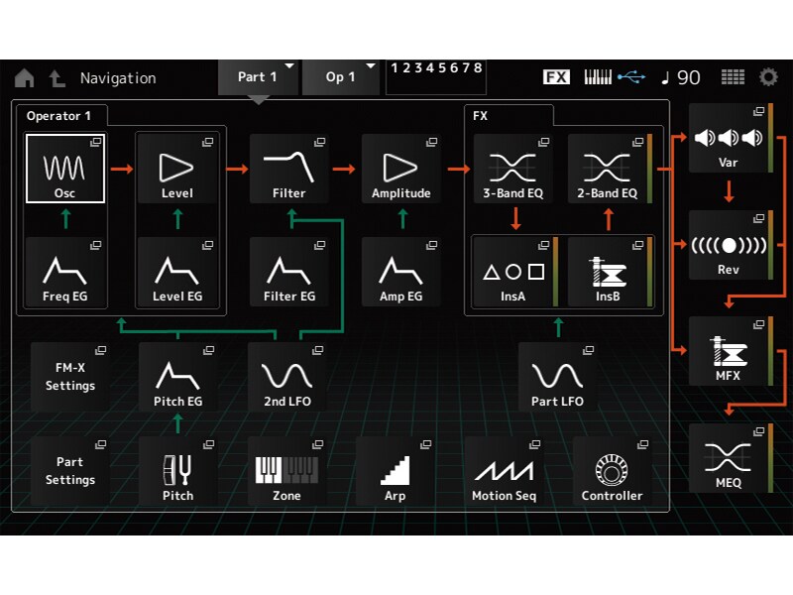Open the Arp arpeggiator block
This screenshot has height=595, width=793.
pos(396,473)
